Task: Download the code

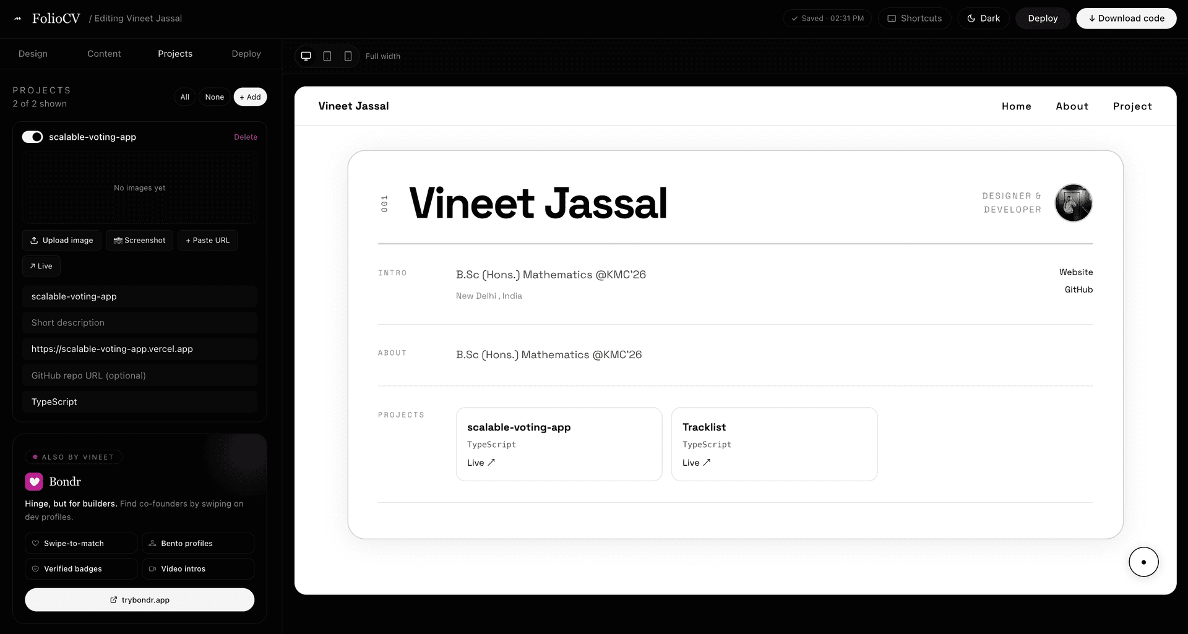Action: click(1126, 19)
